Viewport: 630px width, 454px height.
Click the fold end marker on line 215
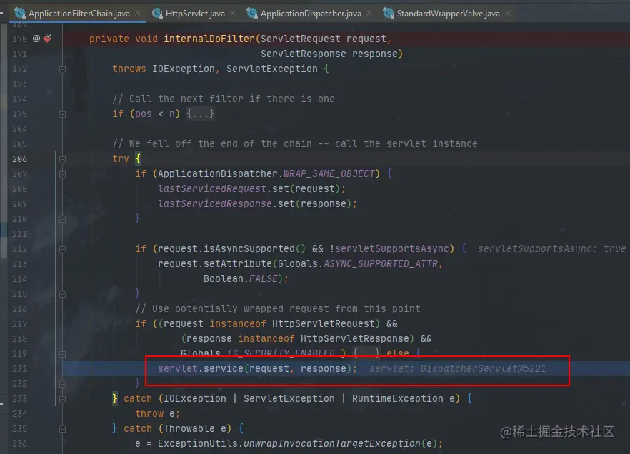62,294
